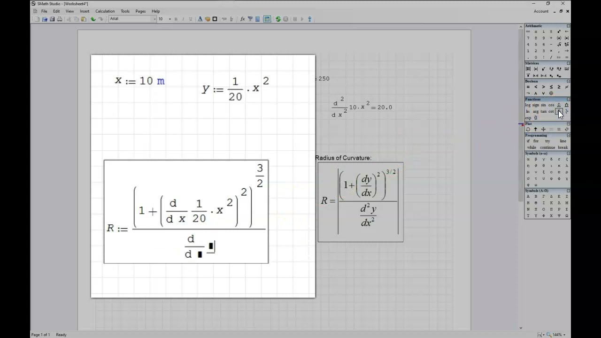Collapse the Arithmetic panel
The width and height of the screenshot is (601, 338).
(x=568, y=26)
